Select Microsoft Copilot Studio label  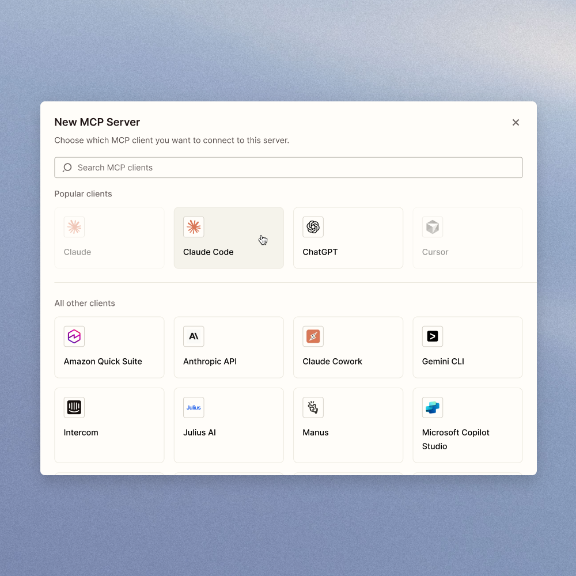click(456, 439)
